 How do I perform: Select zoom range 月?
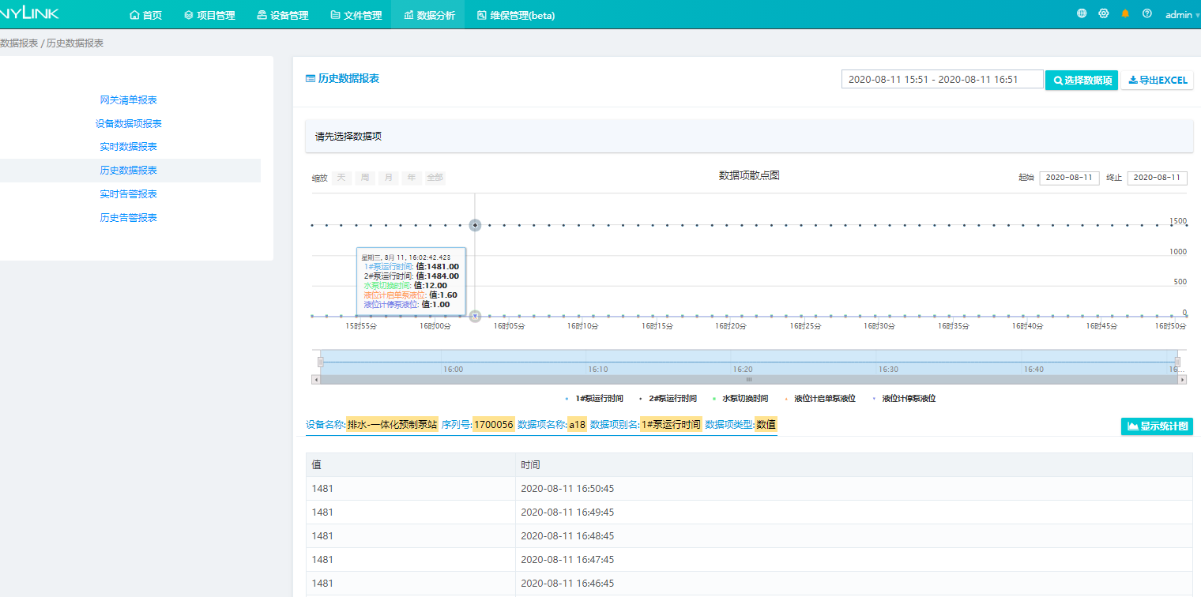tap(388, 178)
